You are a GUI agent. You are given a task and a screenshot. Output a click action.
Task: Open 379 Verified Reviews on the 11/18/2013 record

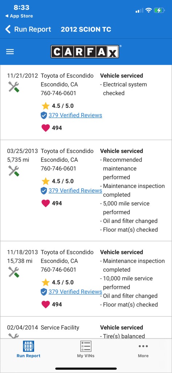(75, 292)
